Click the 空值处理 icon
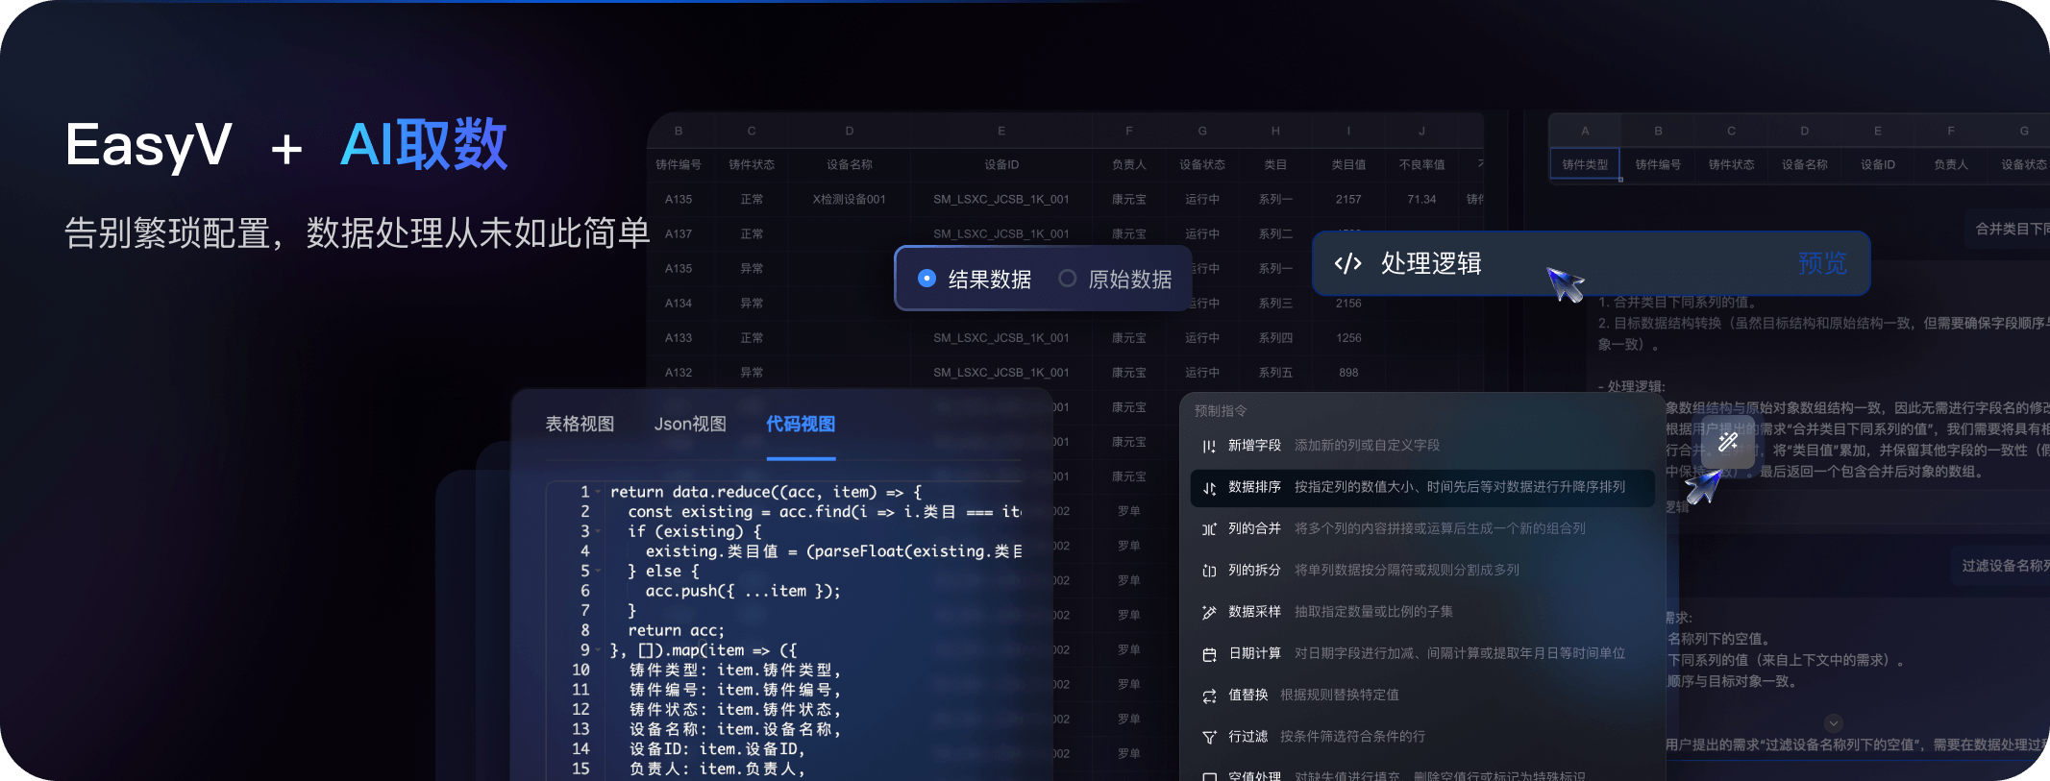The height and width of the screenshot is (781, 2050). click(x=1209, y=776)
